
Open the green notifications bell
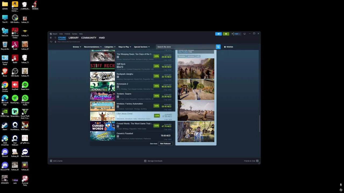click(226, 34)
